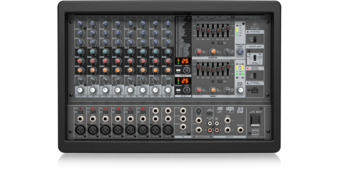339x169 pixels.
Task: Click the FOOTSW jack
Action: coord(183,127)
